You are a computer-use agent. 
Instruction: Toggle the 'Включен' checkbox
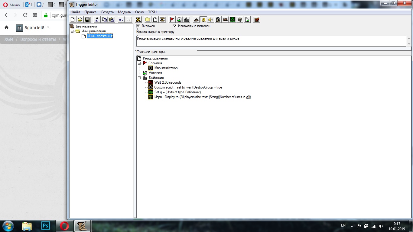coord(138,26)
